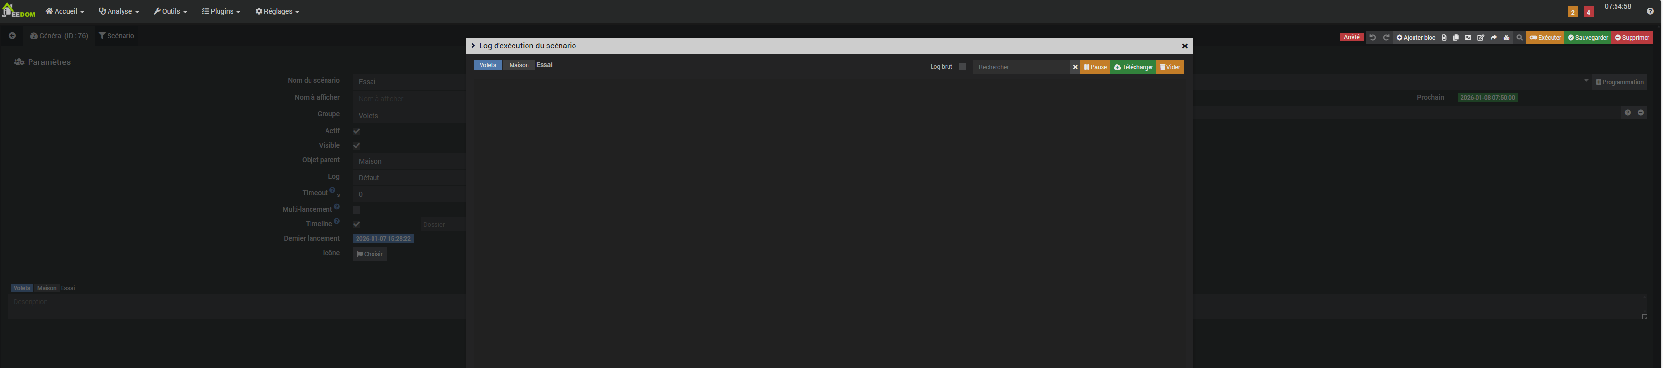Click the Timeline Dossier field
Screen dimensions: 1663x368
pos(444,225)
